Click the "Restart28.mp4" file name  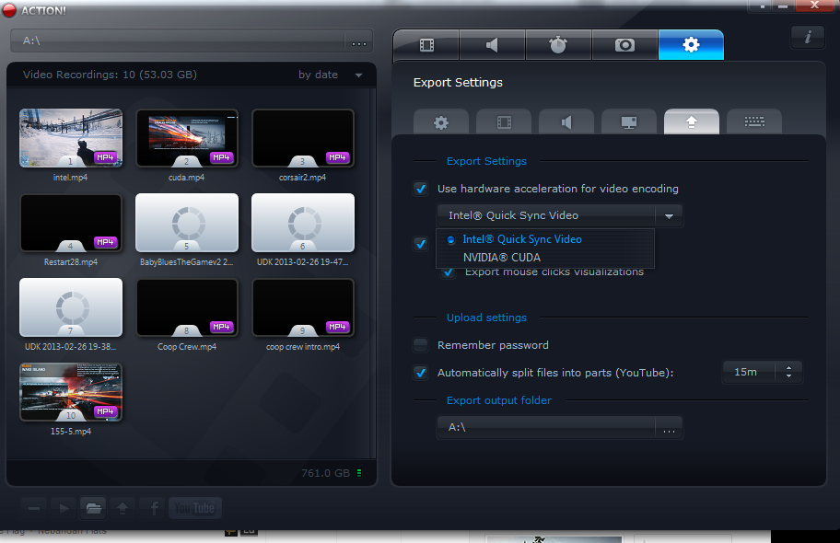coord(71,262)
